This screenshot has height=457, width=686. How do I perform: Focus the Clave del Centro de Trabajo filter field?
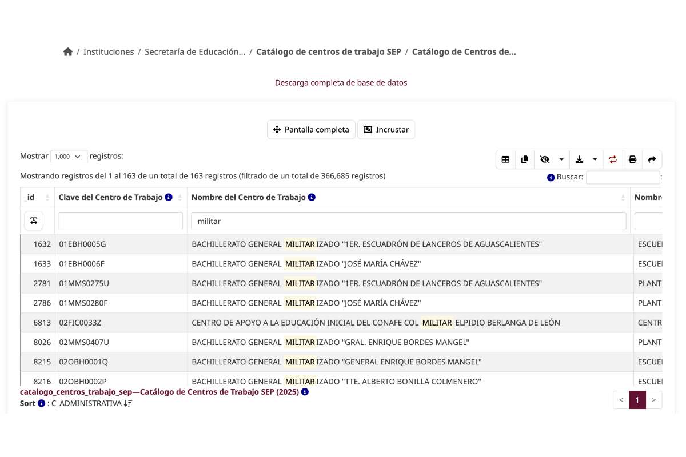[121, 221]
